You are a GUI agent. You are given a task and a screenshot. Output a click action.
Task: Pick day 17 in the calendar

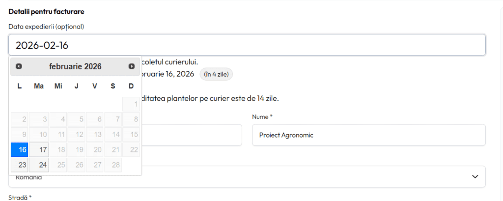pyautogui.click(x=39, y=149)
